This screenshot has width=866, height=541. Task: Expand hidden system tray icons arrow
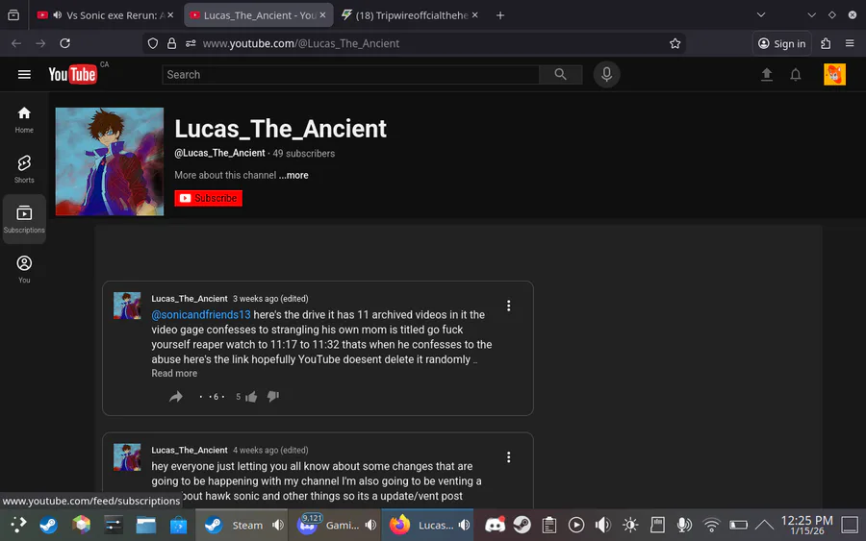[764, 525]
